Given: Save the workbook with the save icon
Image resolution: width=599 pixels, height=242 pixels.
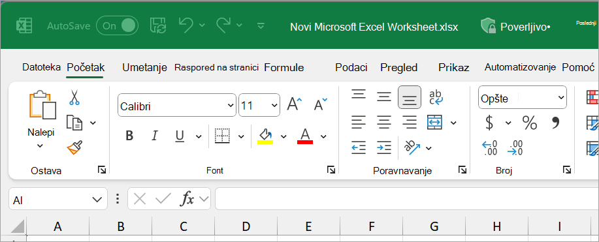Looking at the screenshot, I should [x=157, y=25].
